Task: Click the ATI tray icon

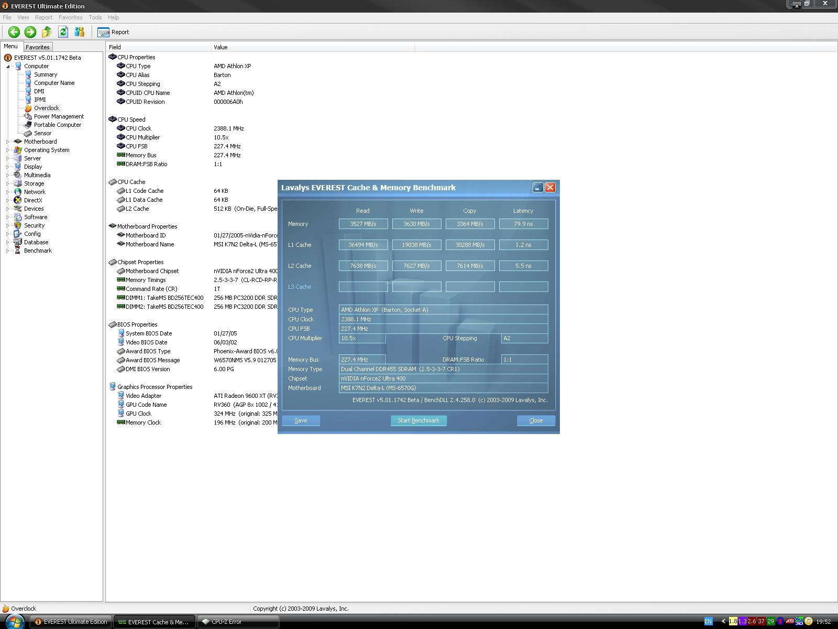Action: (790, 622)
